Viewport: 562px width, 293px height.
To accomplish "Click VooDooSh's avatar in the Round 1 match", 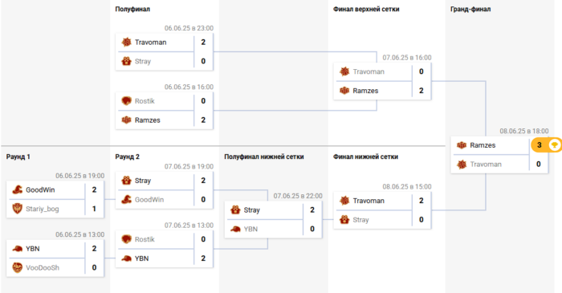I will 17,267.
